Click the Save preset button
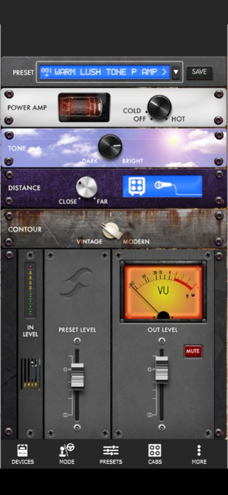The width and height of the screenshot is (228, 495). (199, 72)
